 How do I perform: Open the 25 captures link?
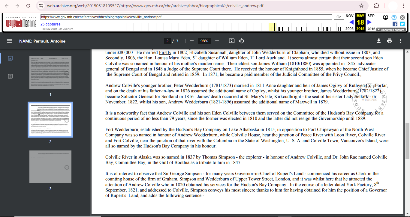point(50,24)
